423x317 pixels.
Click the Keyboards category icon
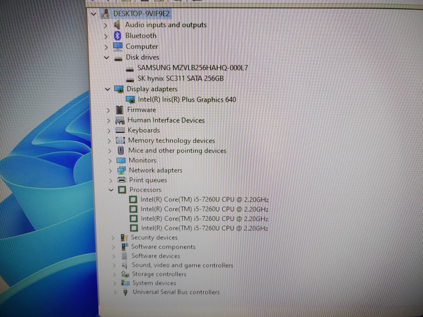[x=120, y=130]
